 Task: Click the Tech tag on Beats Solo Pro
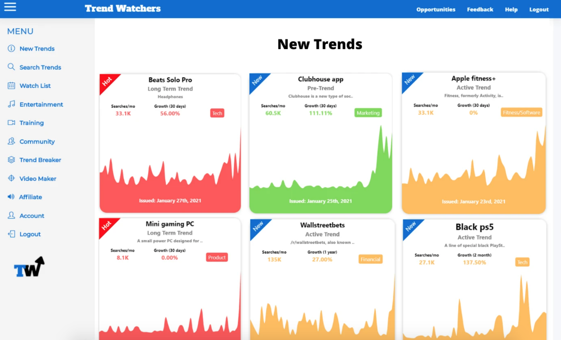217,113
